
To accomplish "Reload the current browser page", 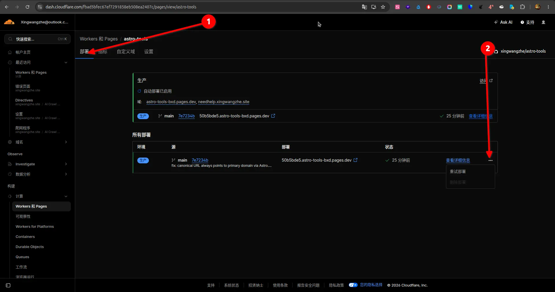I will point(27,7).
